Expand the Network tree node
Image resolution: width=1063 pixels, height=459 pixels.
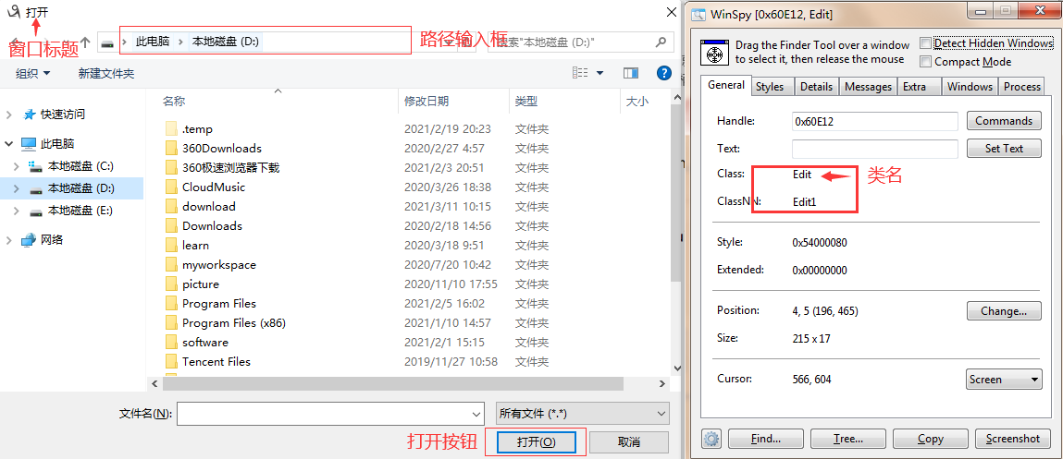tap(9, 239)
